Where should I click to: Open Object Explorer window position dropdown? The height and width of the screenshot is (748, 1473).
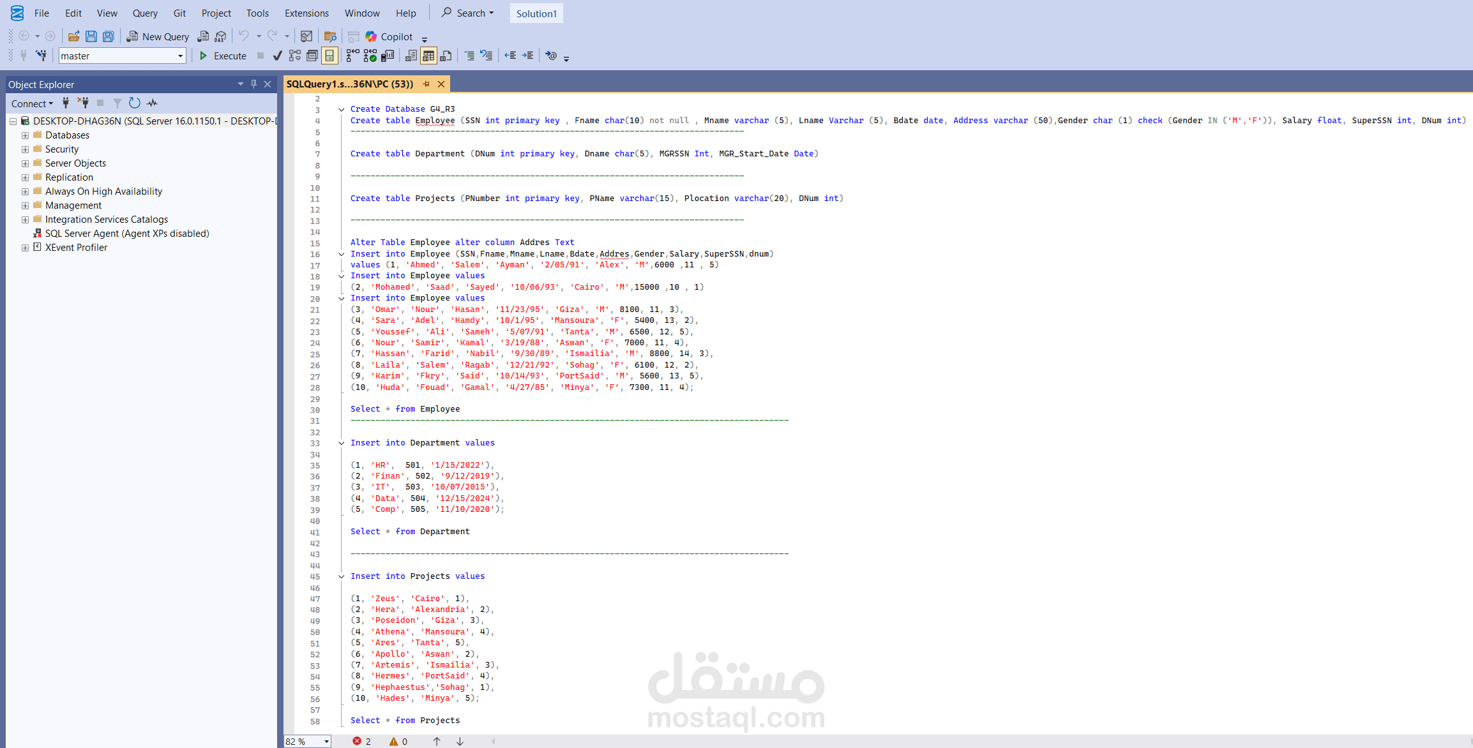(240, 84)
